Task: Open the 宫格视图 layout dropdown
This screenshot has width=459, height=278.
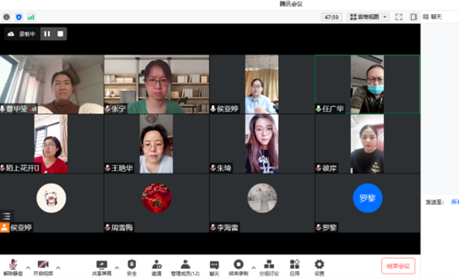Action: coord(368,17)
